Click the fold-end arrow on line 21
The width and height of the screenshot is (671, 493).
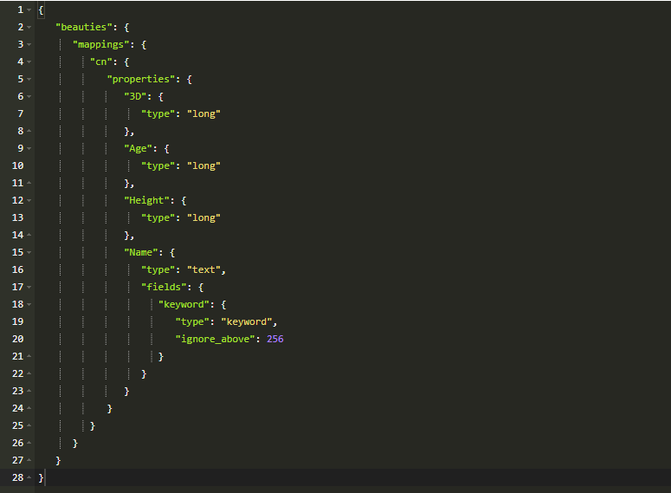click(x=29, y=356)
